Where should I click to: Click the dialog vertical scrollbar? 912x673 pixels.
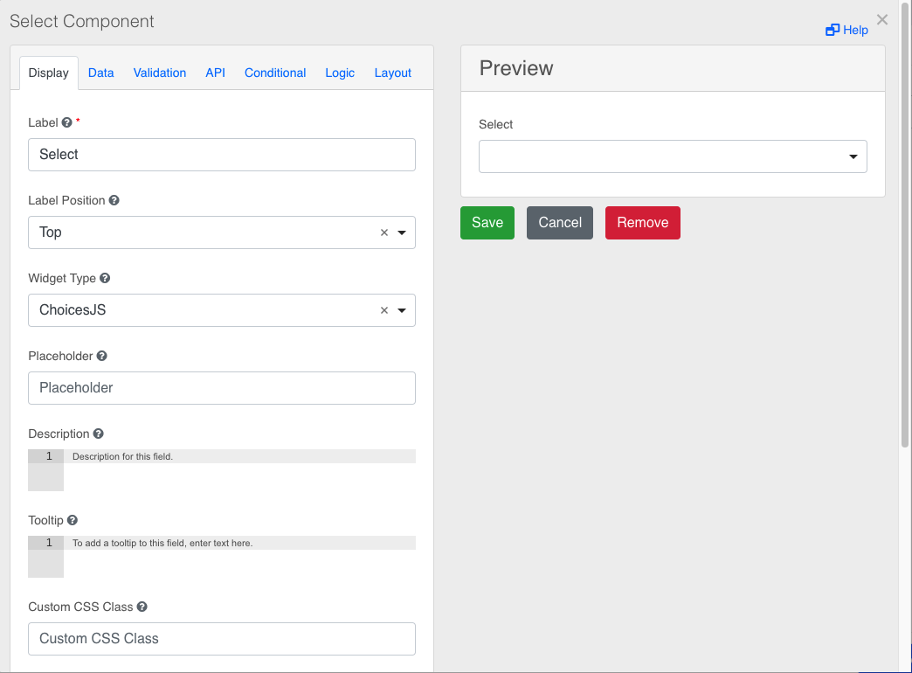coord(904,227)
